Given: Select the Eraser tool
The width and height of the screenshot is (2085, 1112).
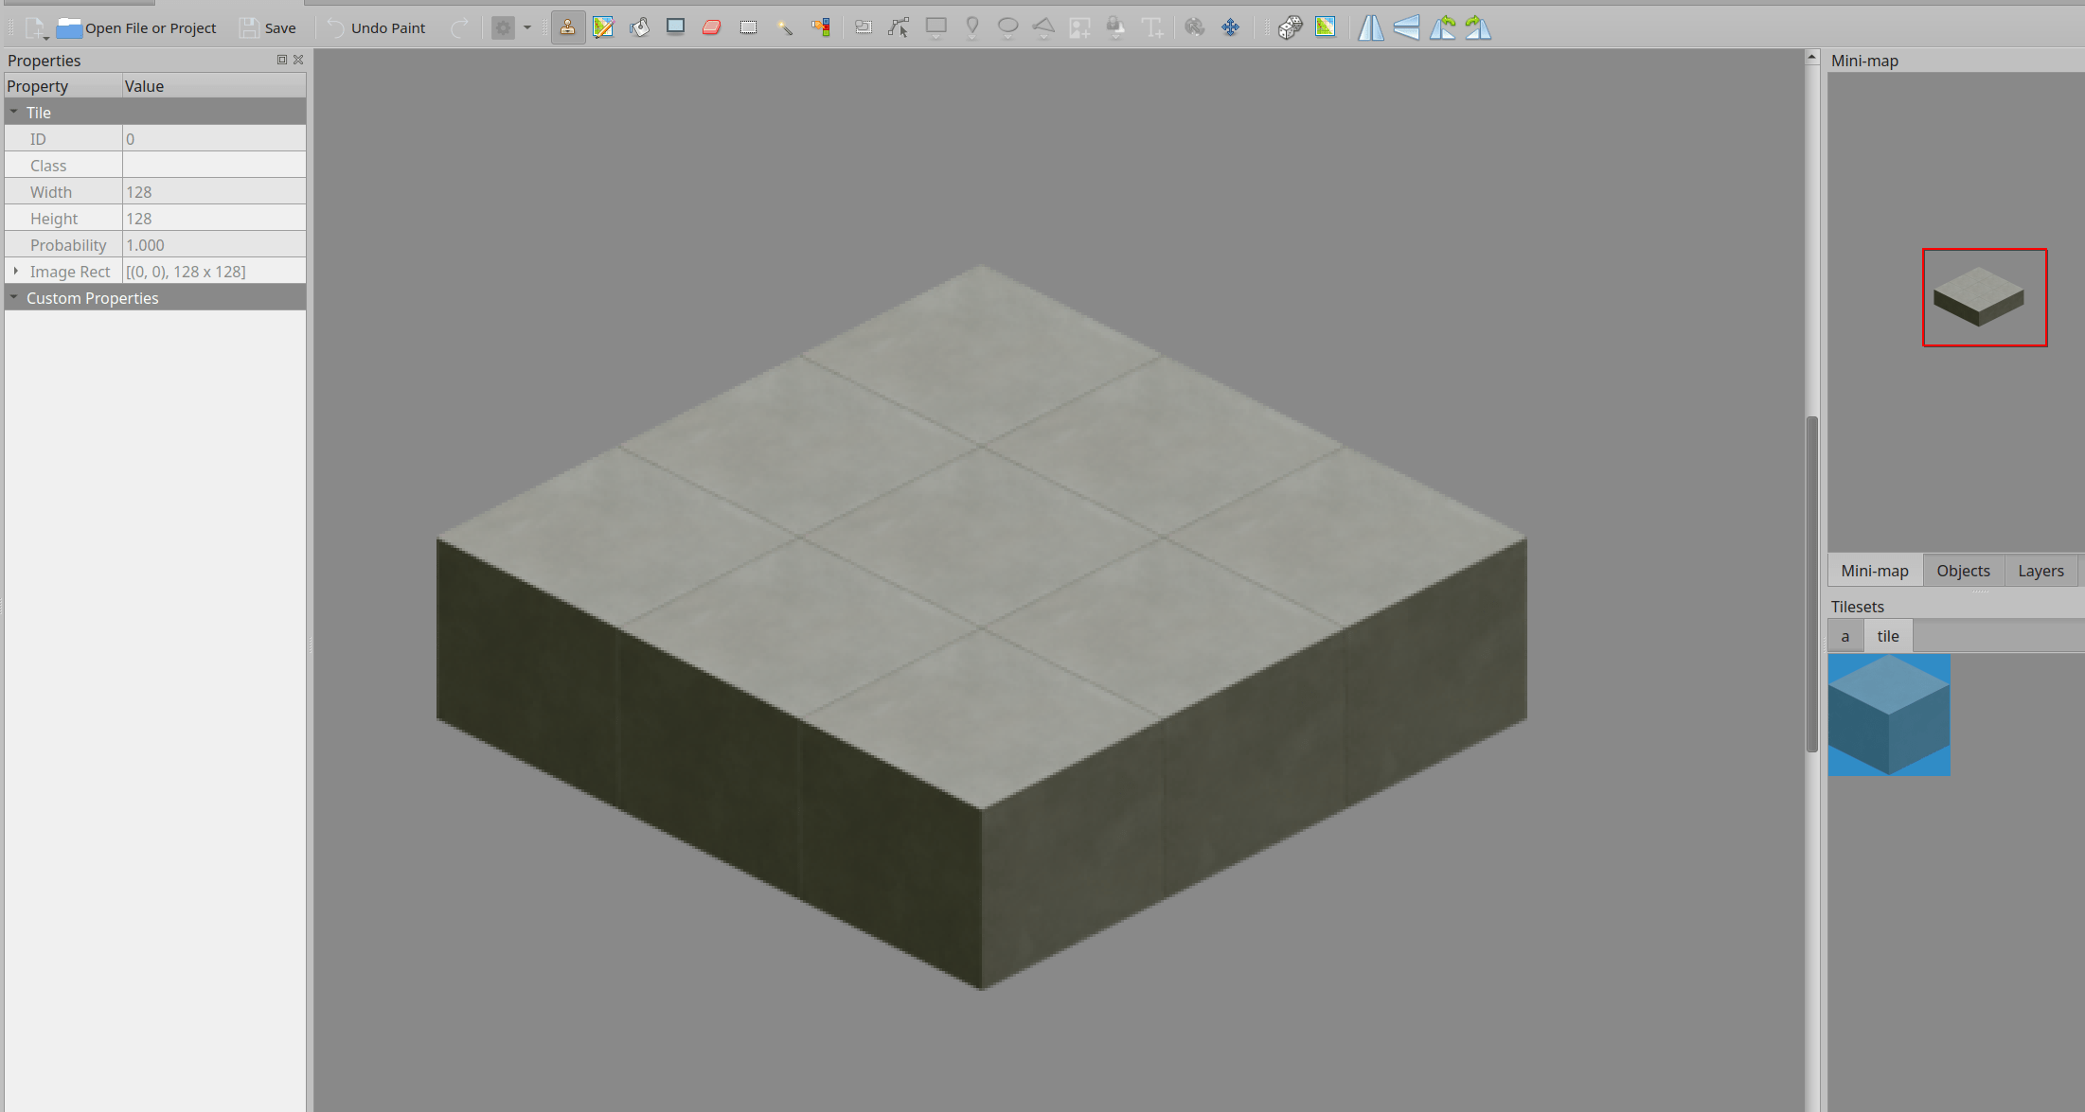Looking at the screenshot, I should coord(712,27).
